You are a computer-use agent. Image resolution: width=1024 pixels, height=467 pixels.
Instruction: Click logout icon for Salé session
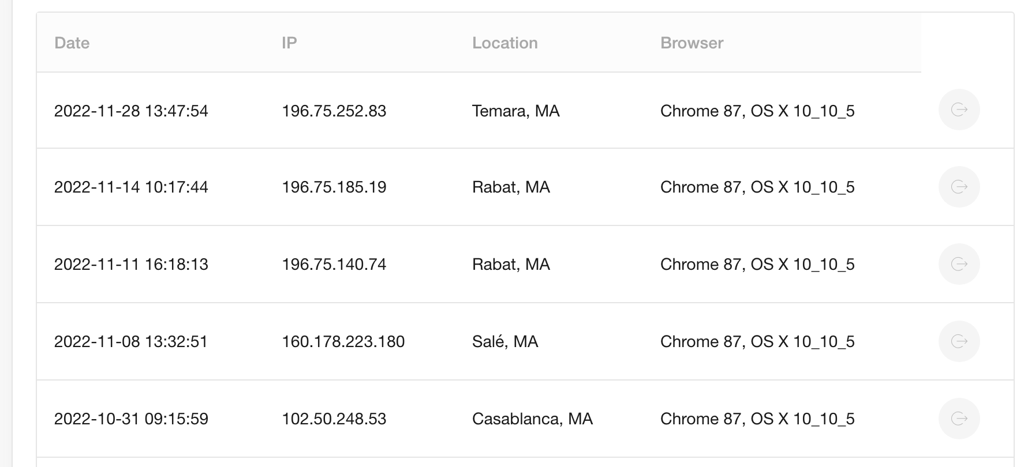pos(959,341)
